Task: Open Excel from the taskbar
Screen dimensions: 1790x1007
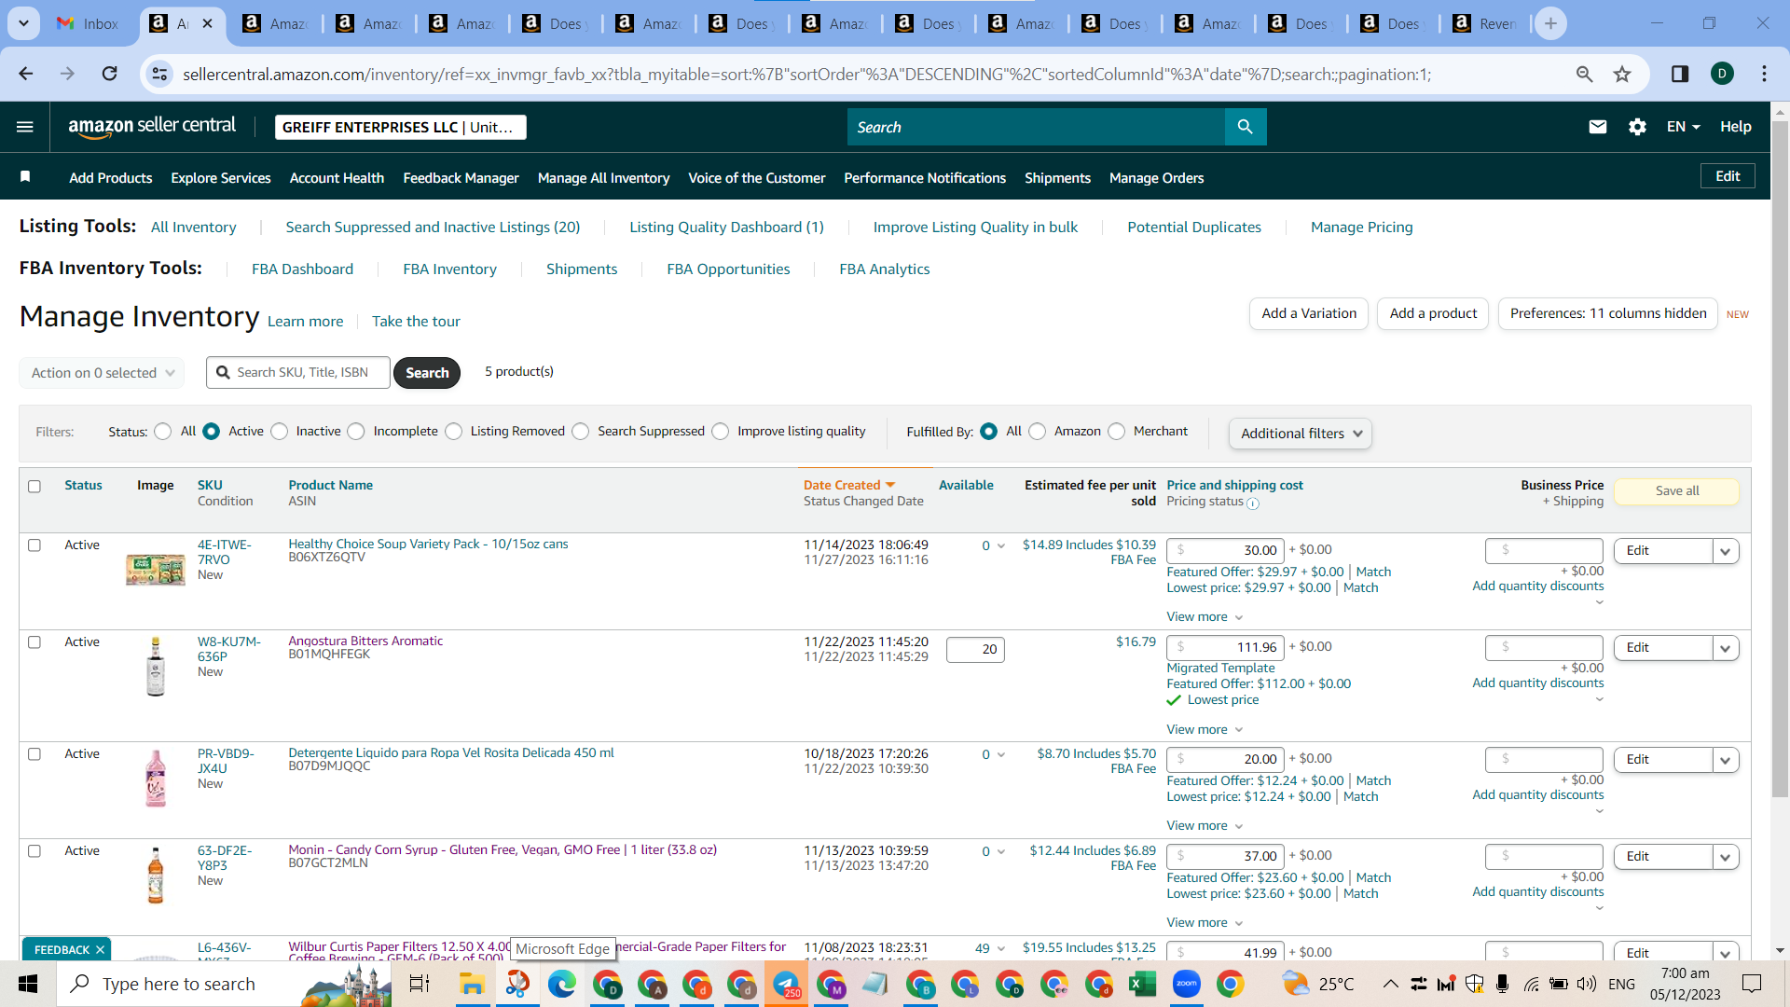Action: 1141,984
